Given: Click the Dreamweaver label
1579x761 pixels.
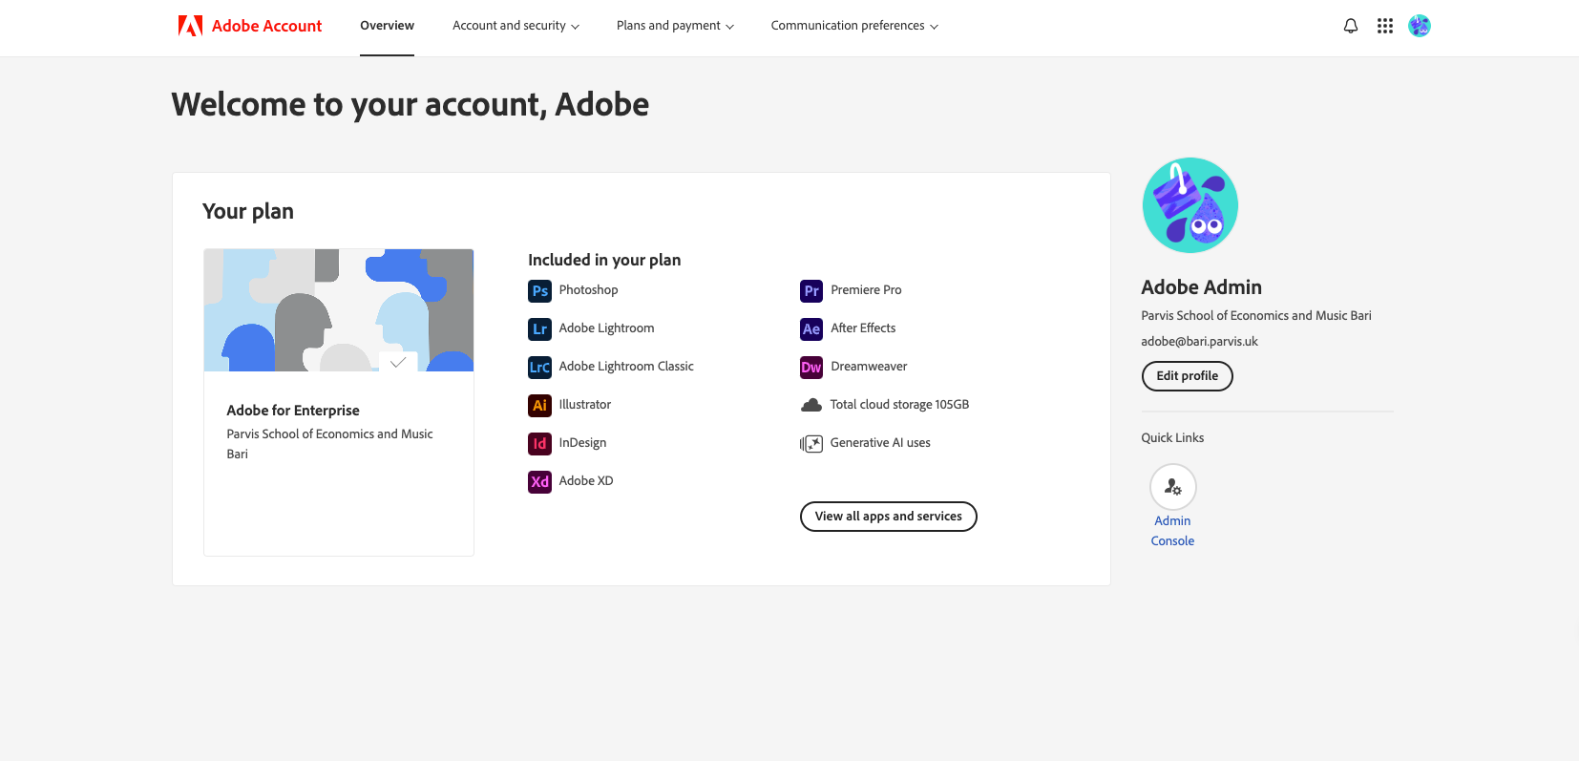Looking at the screenshot, I should 869,367.
